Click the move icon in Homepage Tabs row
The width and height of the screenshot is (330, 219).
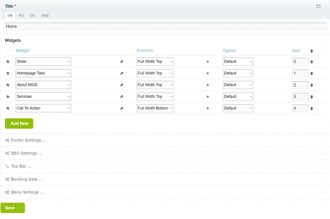point(208,73)
